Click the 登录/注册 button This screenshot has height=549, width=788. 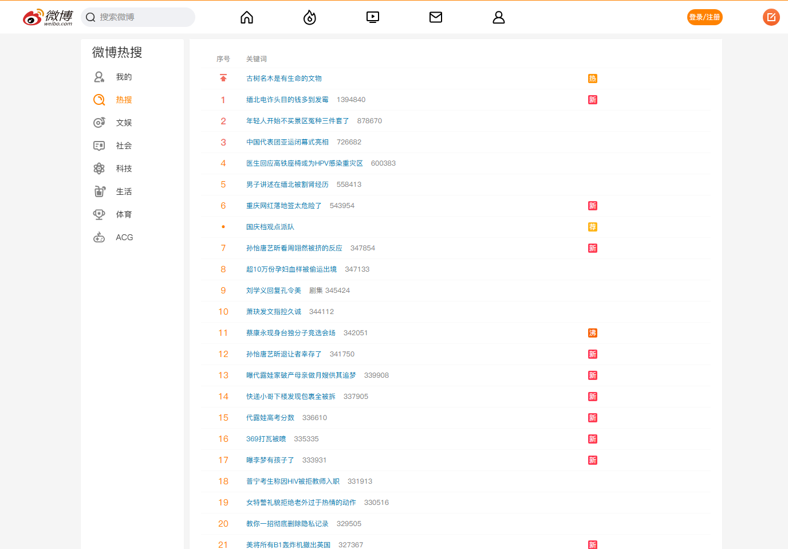pos(705,17)
